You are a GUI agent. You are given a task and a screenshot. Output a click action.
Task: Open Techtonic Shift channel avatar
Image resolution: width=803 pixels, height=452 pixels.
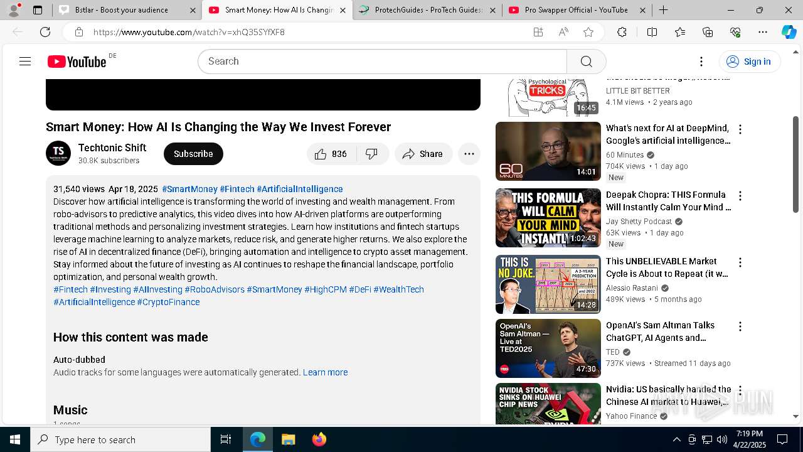tap(58, 153)
